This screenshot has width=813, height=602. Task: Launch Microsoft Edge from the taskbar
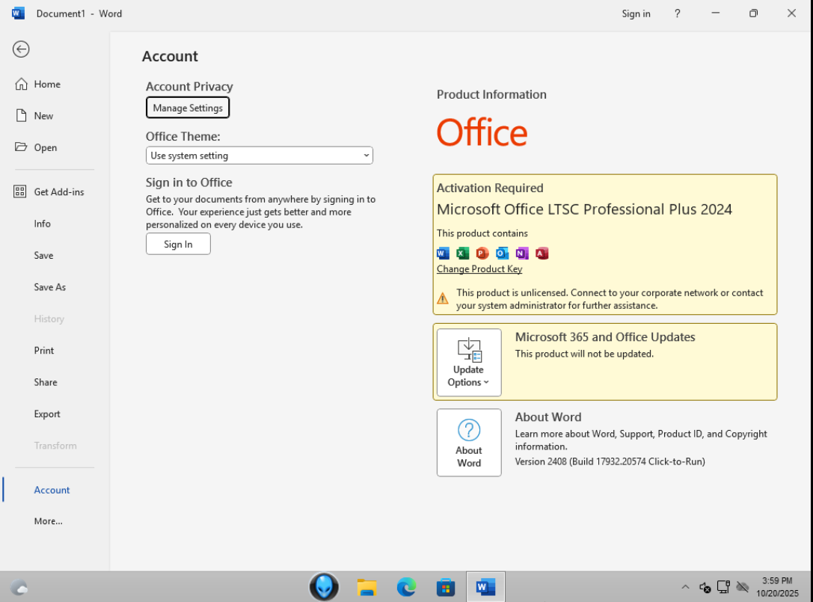[x=407, y=587]
